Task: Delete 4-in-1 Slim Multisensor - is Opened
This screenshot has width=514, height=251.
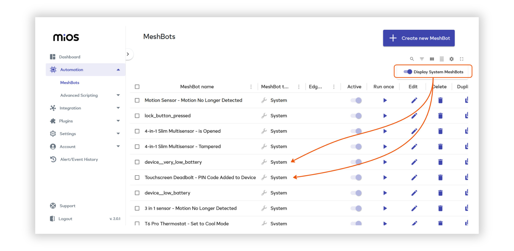Action: pyautogui.click(x=440, y=131)
